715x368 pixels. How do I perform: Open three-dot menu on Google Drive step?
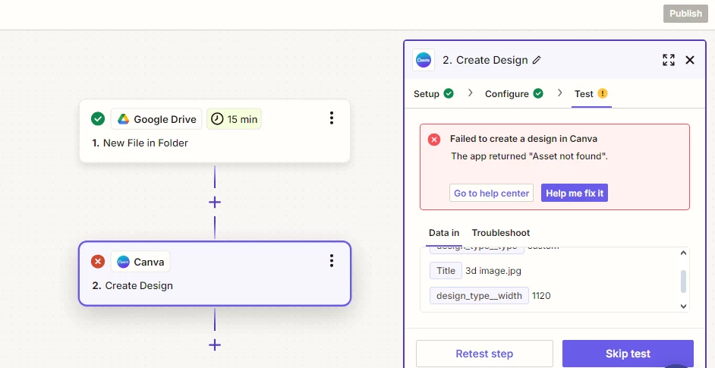(x=332, y=118)
